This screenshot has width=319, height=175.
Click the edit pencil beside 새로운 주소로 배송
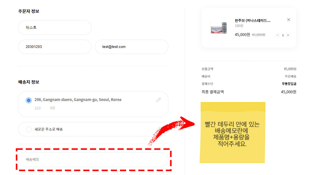(158, 129)
